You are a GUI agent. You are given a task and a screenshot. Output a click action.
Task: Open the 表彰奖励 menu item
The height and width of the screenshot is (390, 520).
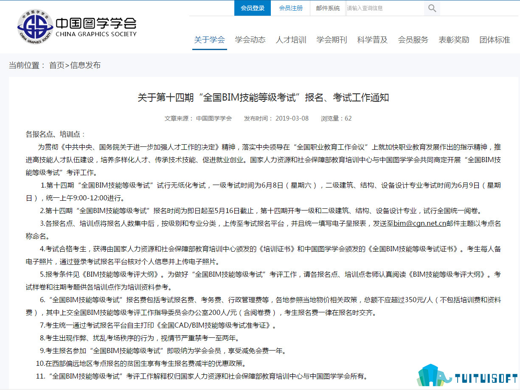pyautogui.click(x=454, y=40)
